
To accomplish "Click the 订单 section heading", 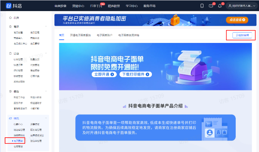I will (16, 54).
